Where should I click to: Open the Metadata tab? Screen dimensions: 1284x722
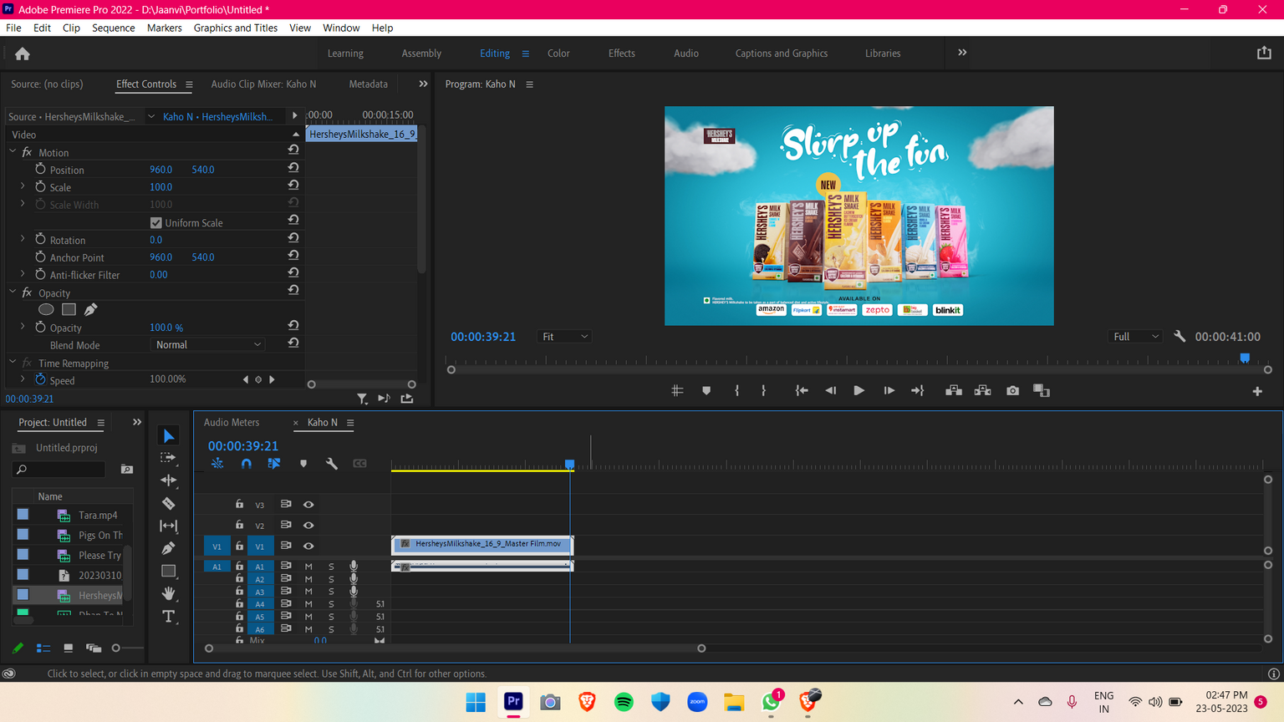[368, 84]
